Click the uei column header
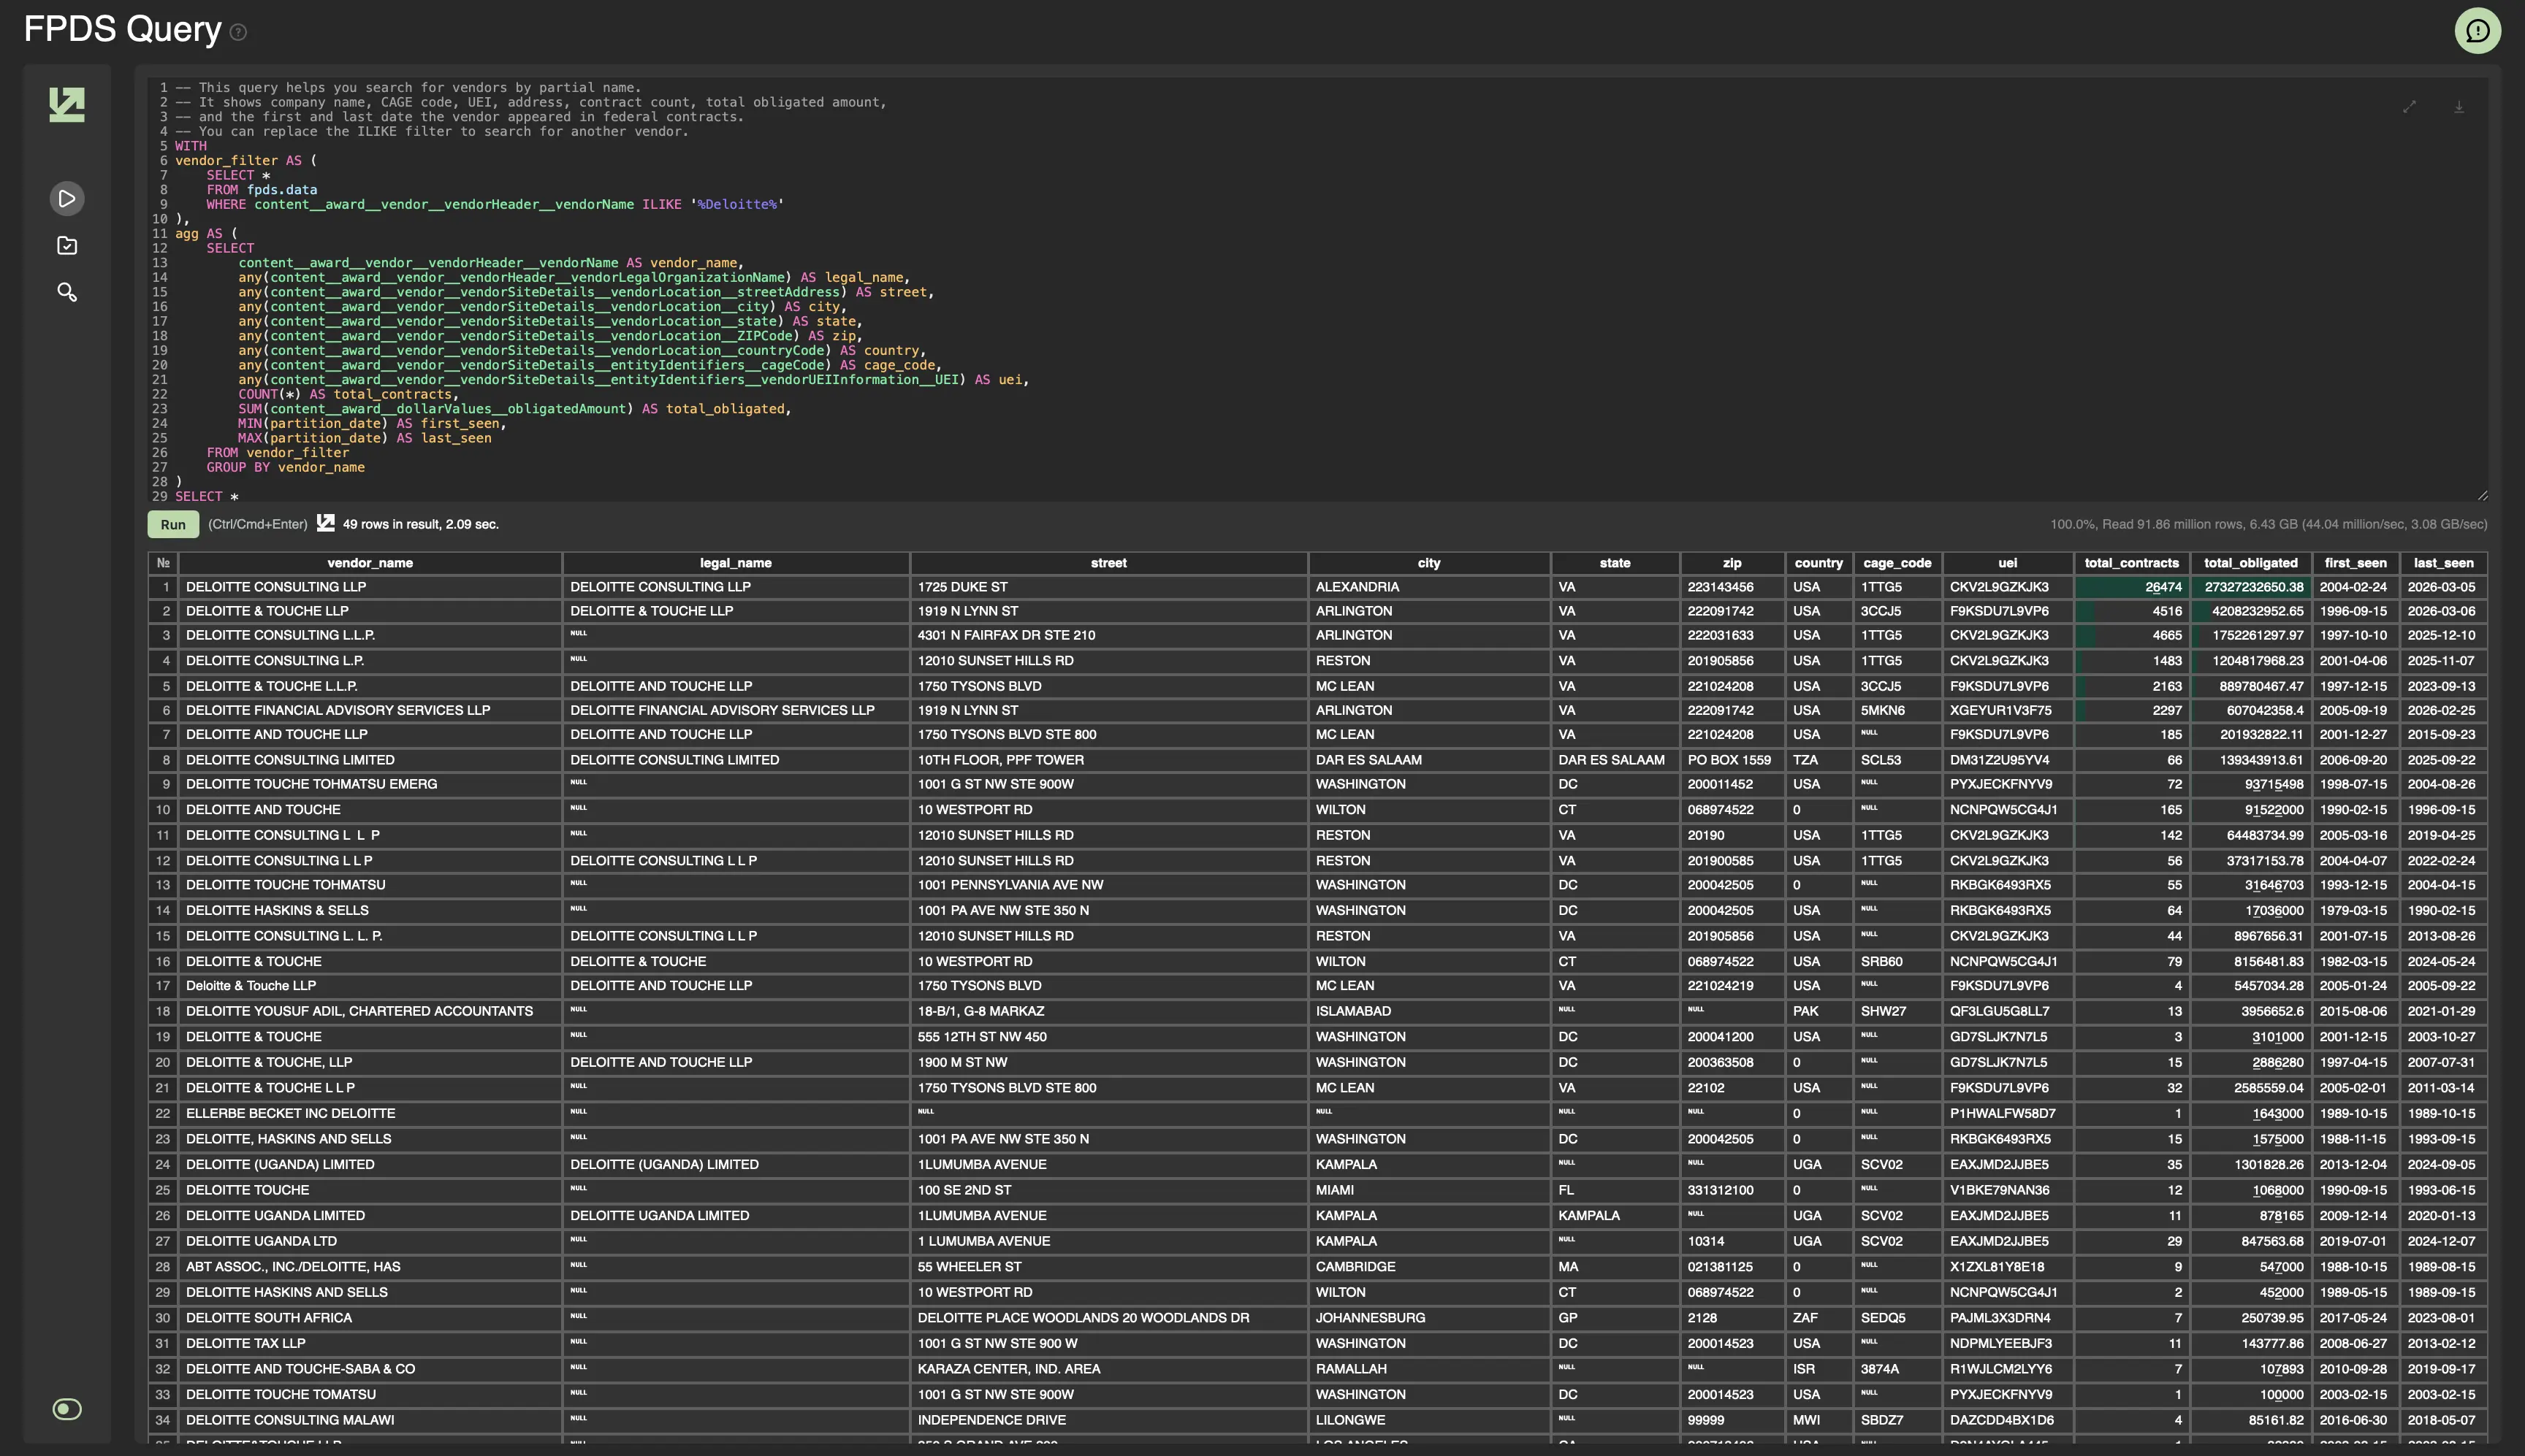 click(x=2008, y=563)
